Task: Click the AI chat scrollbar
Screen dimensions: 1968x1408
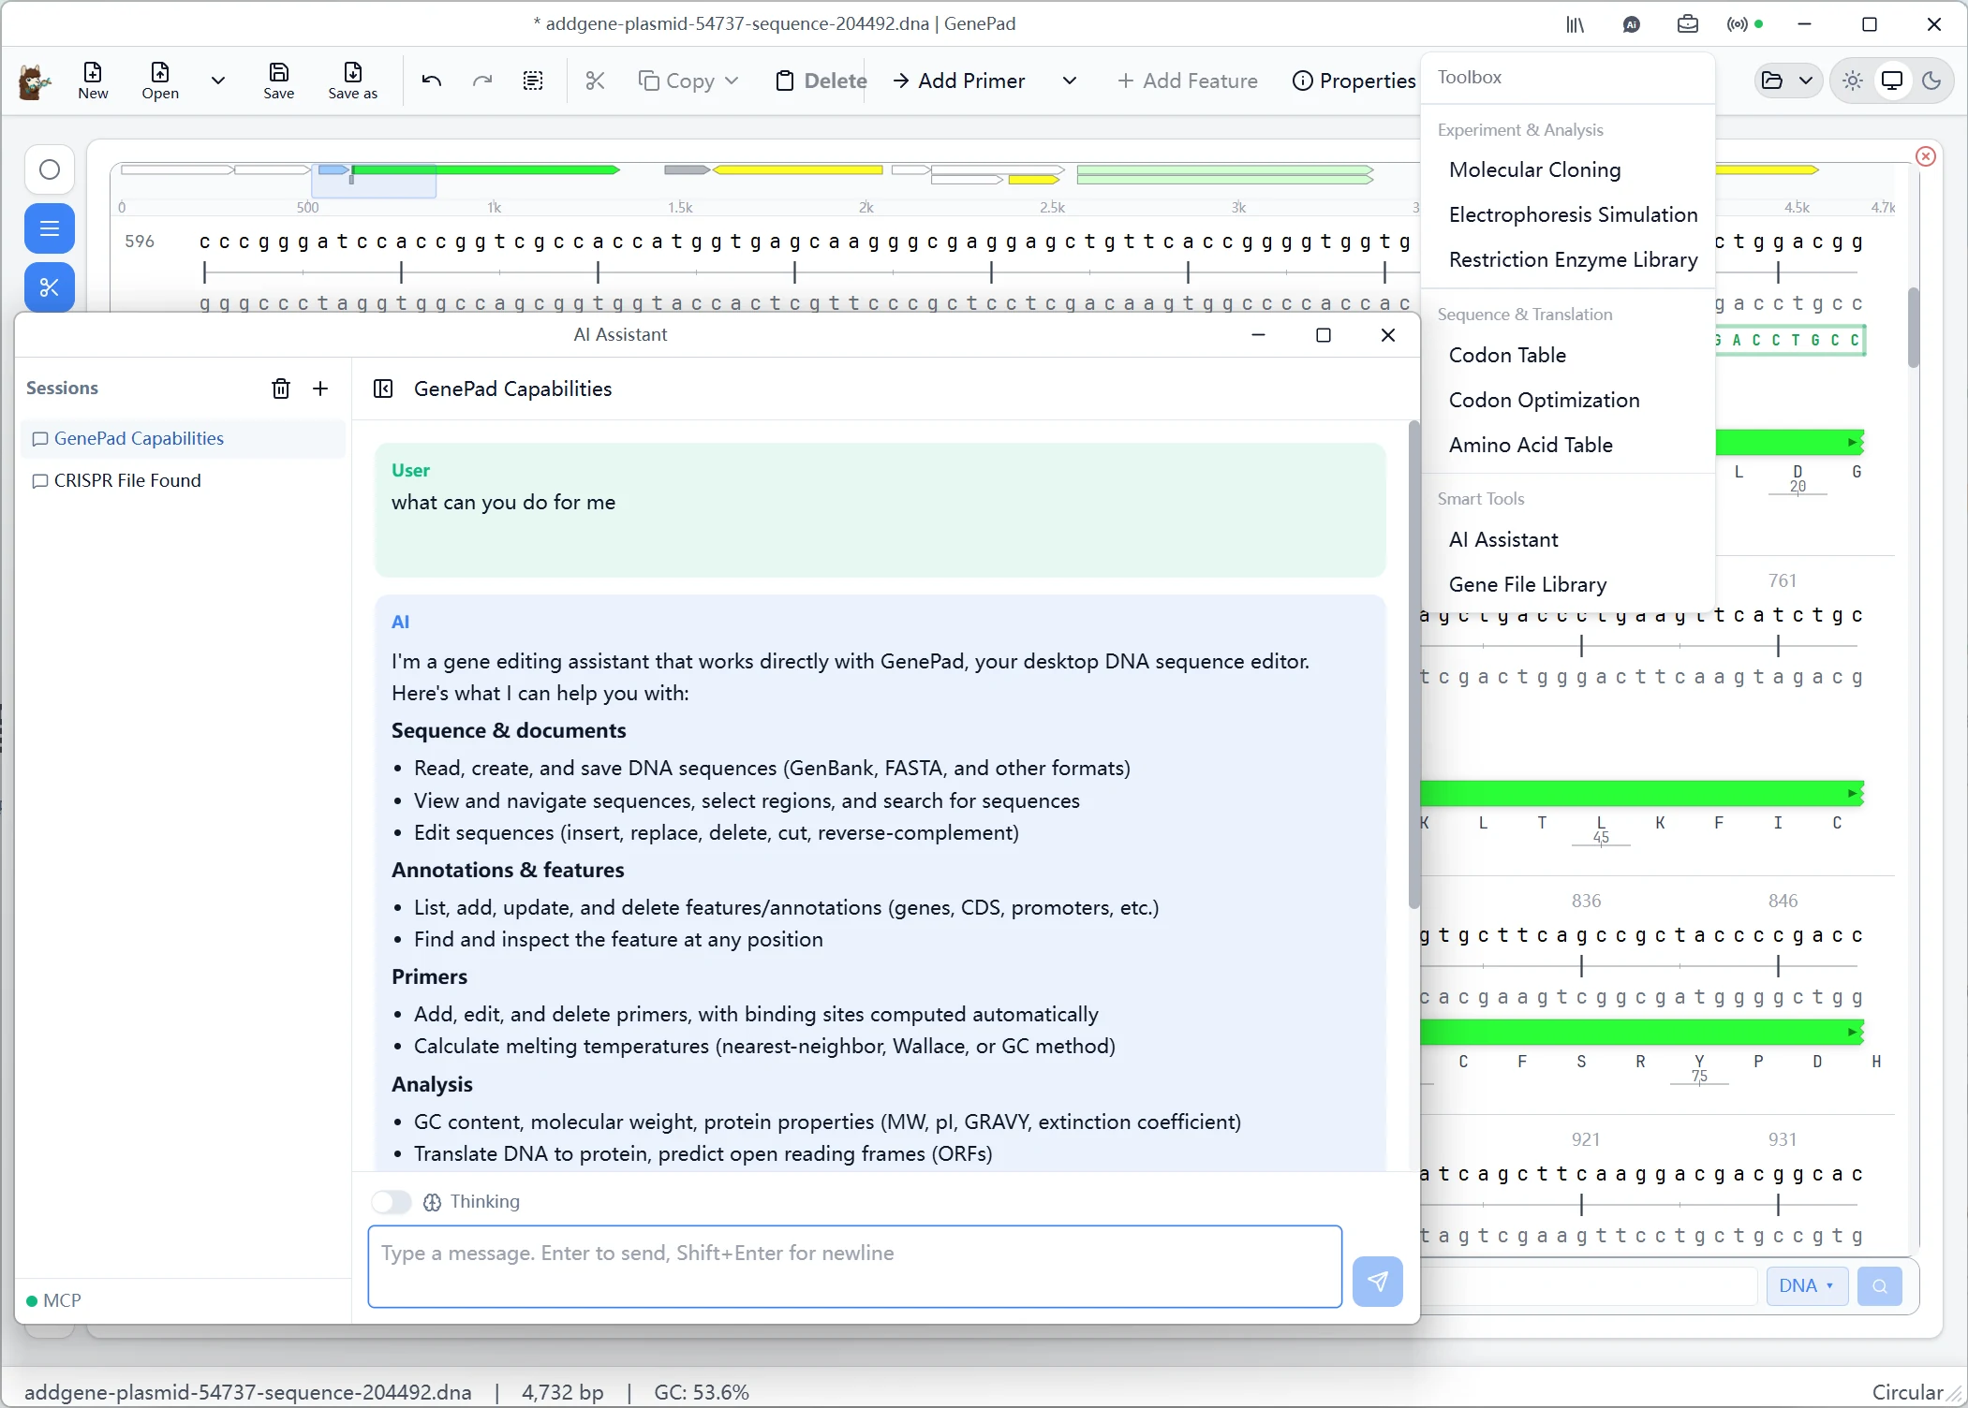Action: pos(1414,665)
